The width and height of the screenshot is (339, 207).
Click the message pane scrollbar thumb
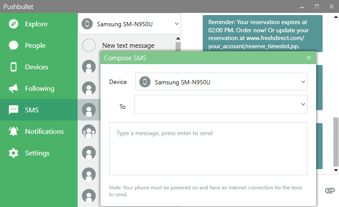click(x=336, y=142)
